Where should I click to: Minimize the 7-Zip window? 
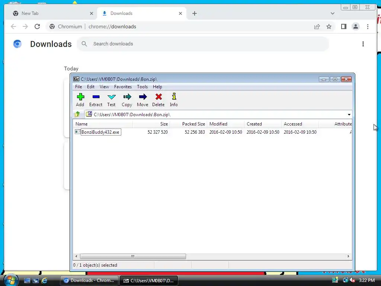click(x=324, y=79)
